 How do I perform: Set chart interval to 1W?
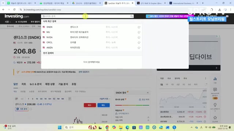58,99
